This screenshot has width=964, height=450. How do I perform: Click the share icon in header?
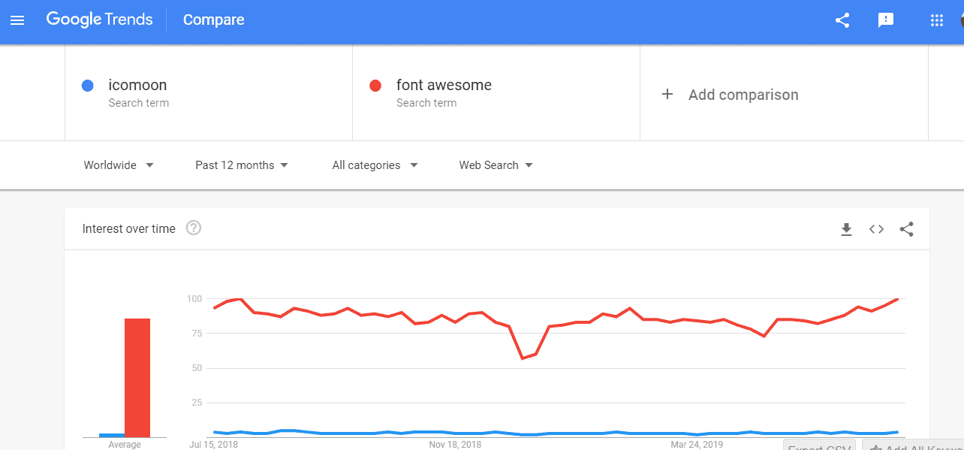coord(842,20)
